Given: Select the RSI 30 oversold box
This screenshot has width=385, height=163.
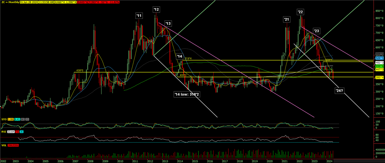Looking at the screenshot, I should click(x=21, y=132).
